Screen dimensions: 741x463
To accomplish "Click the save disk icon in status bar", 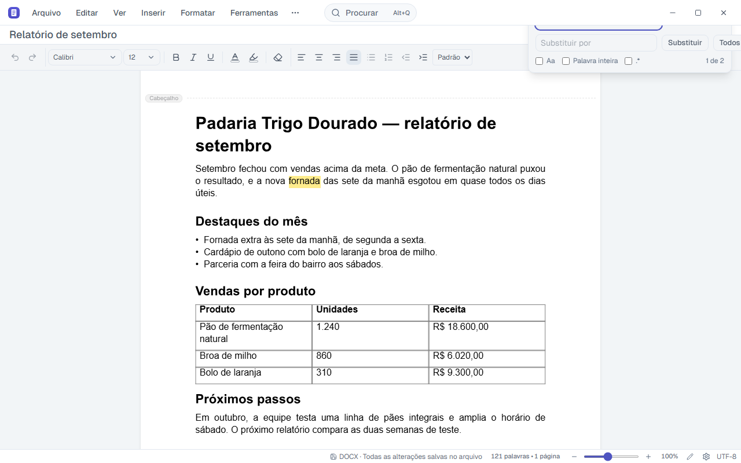I will [333, 457].
